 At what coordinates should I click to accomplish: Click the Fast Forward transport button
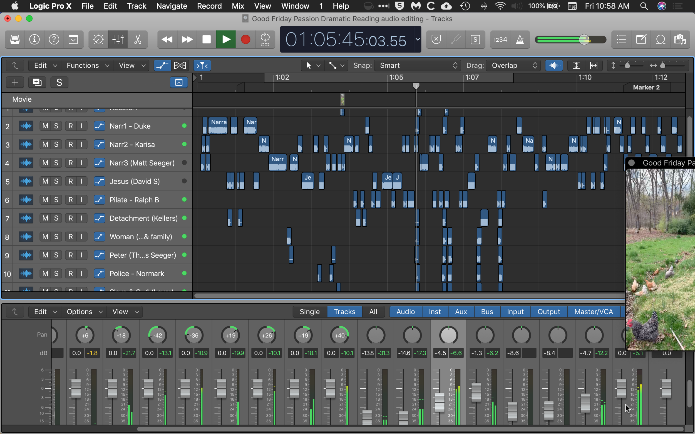click(x=187, y=39)
